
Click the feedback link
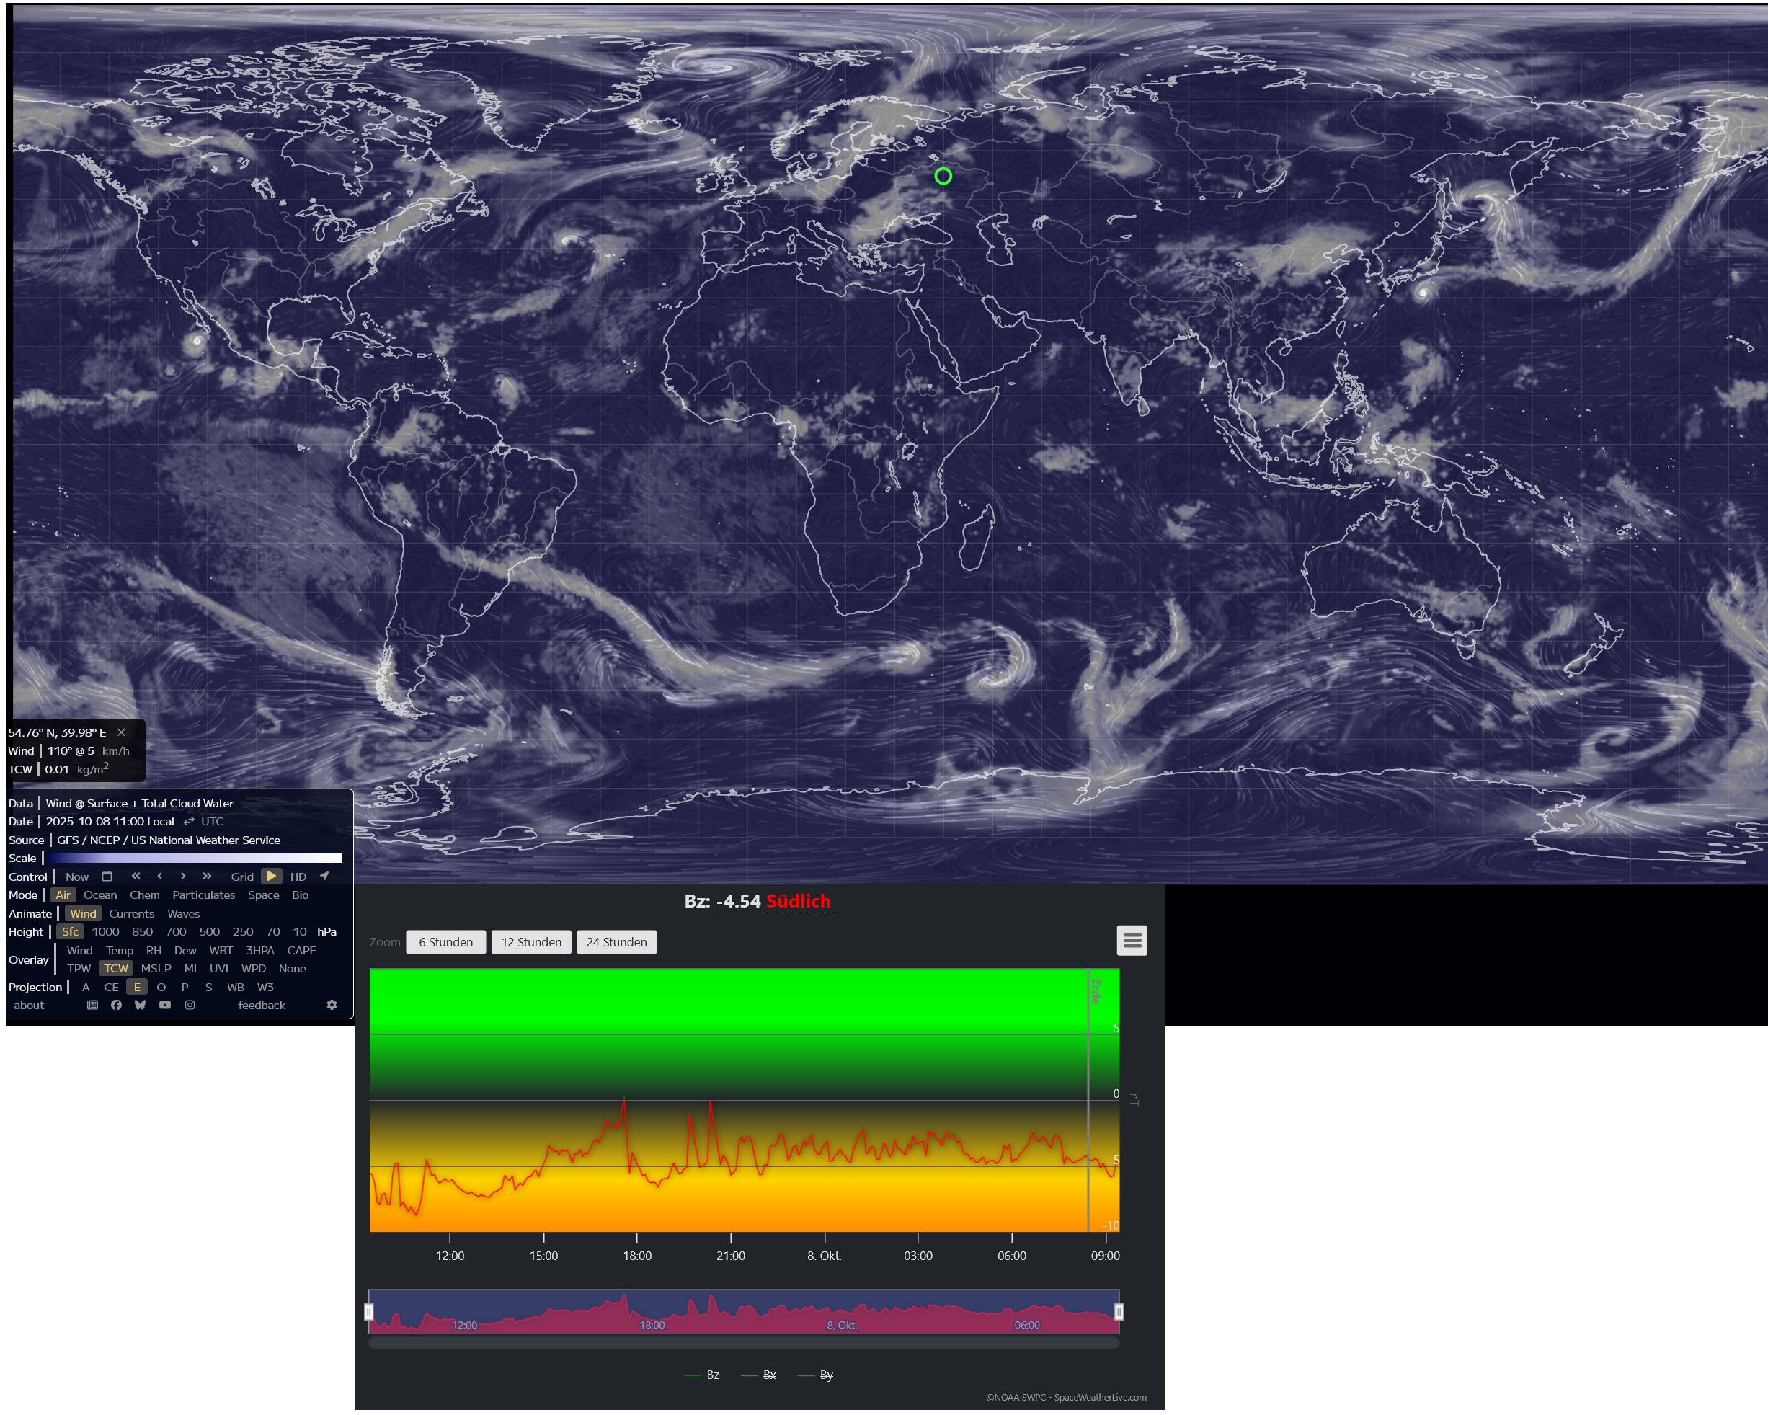click(262, 1005)
